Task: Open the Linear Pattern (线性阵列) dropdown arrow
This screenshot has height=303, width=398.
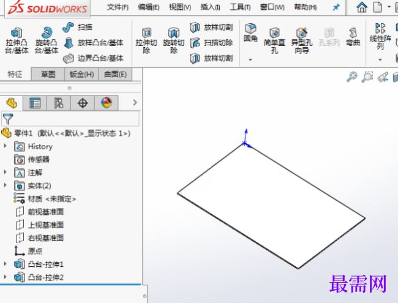Action: pyautogui.click(x=380, y=60)
